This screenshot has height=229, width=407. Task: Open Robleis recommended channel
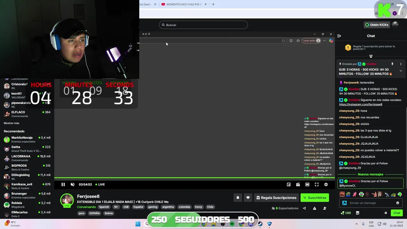click(27, 205)
